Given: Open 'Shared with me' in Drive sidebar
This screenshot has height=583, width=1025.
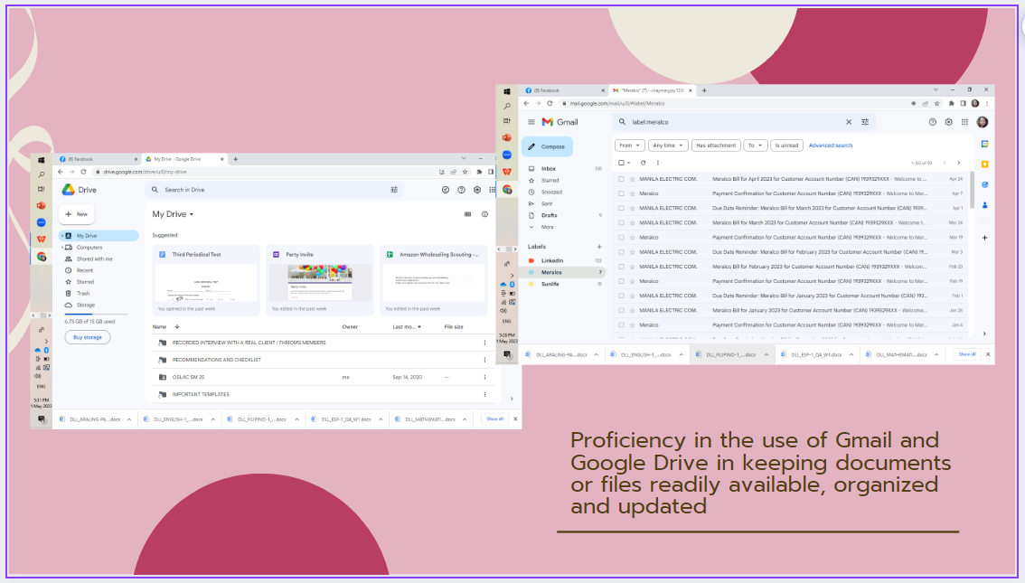Looking at the screenshot, I should pos(94,259).
